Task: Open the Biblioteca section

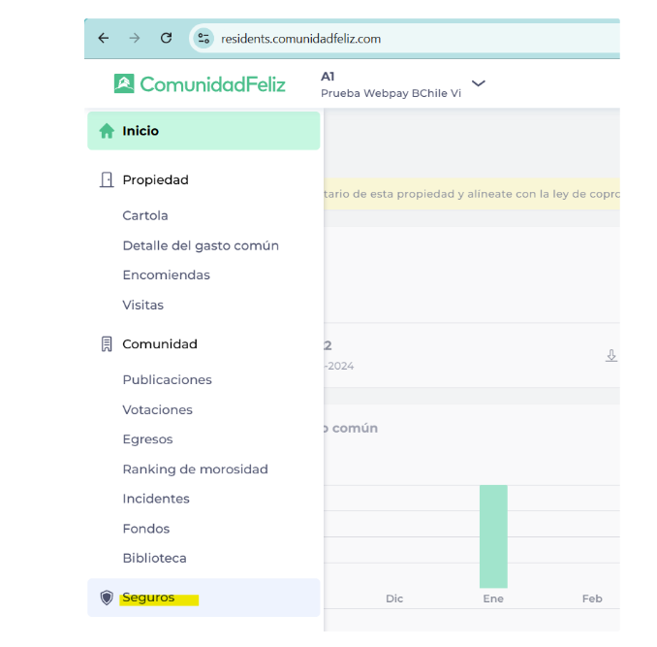Action: click(154, 559)
